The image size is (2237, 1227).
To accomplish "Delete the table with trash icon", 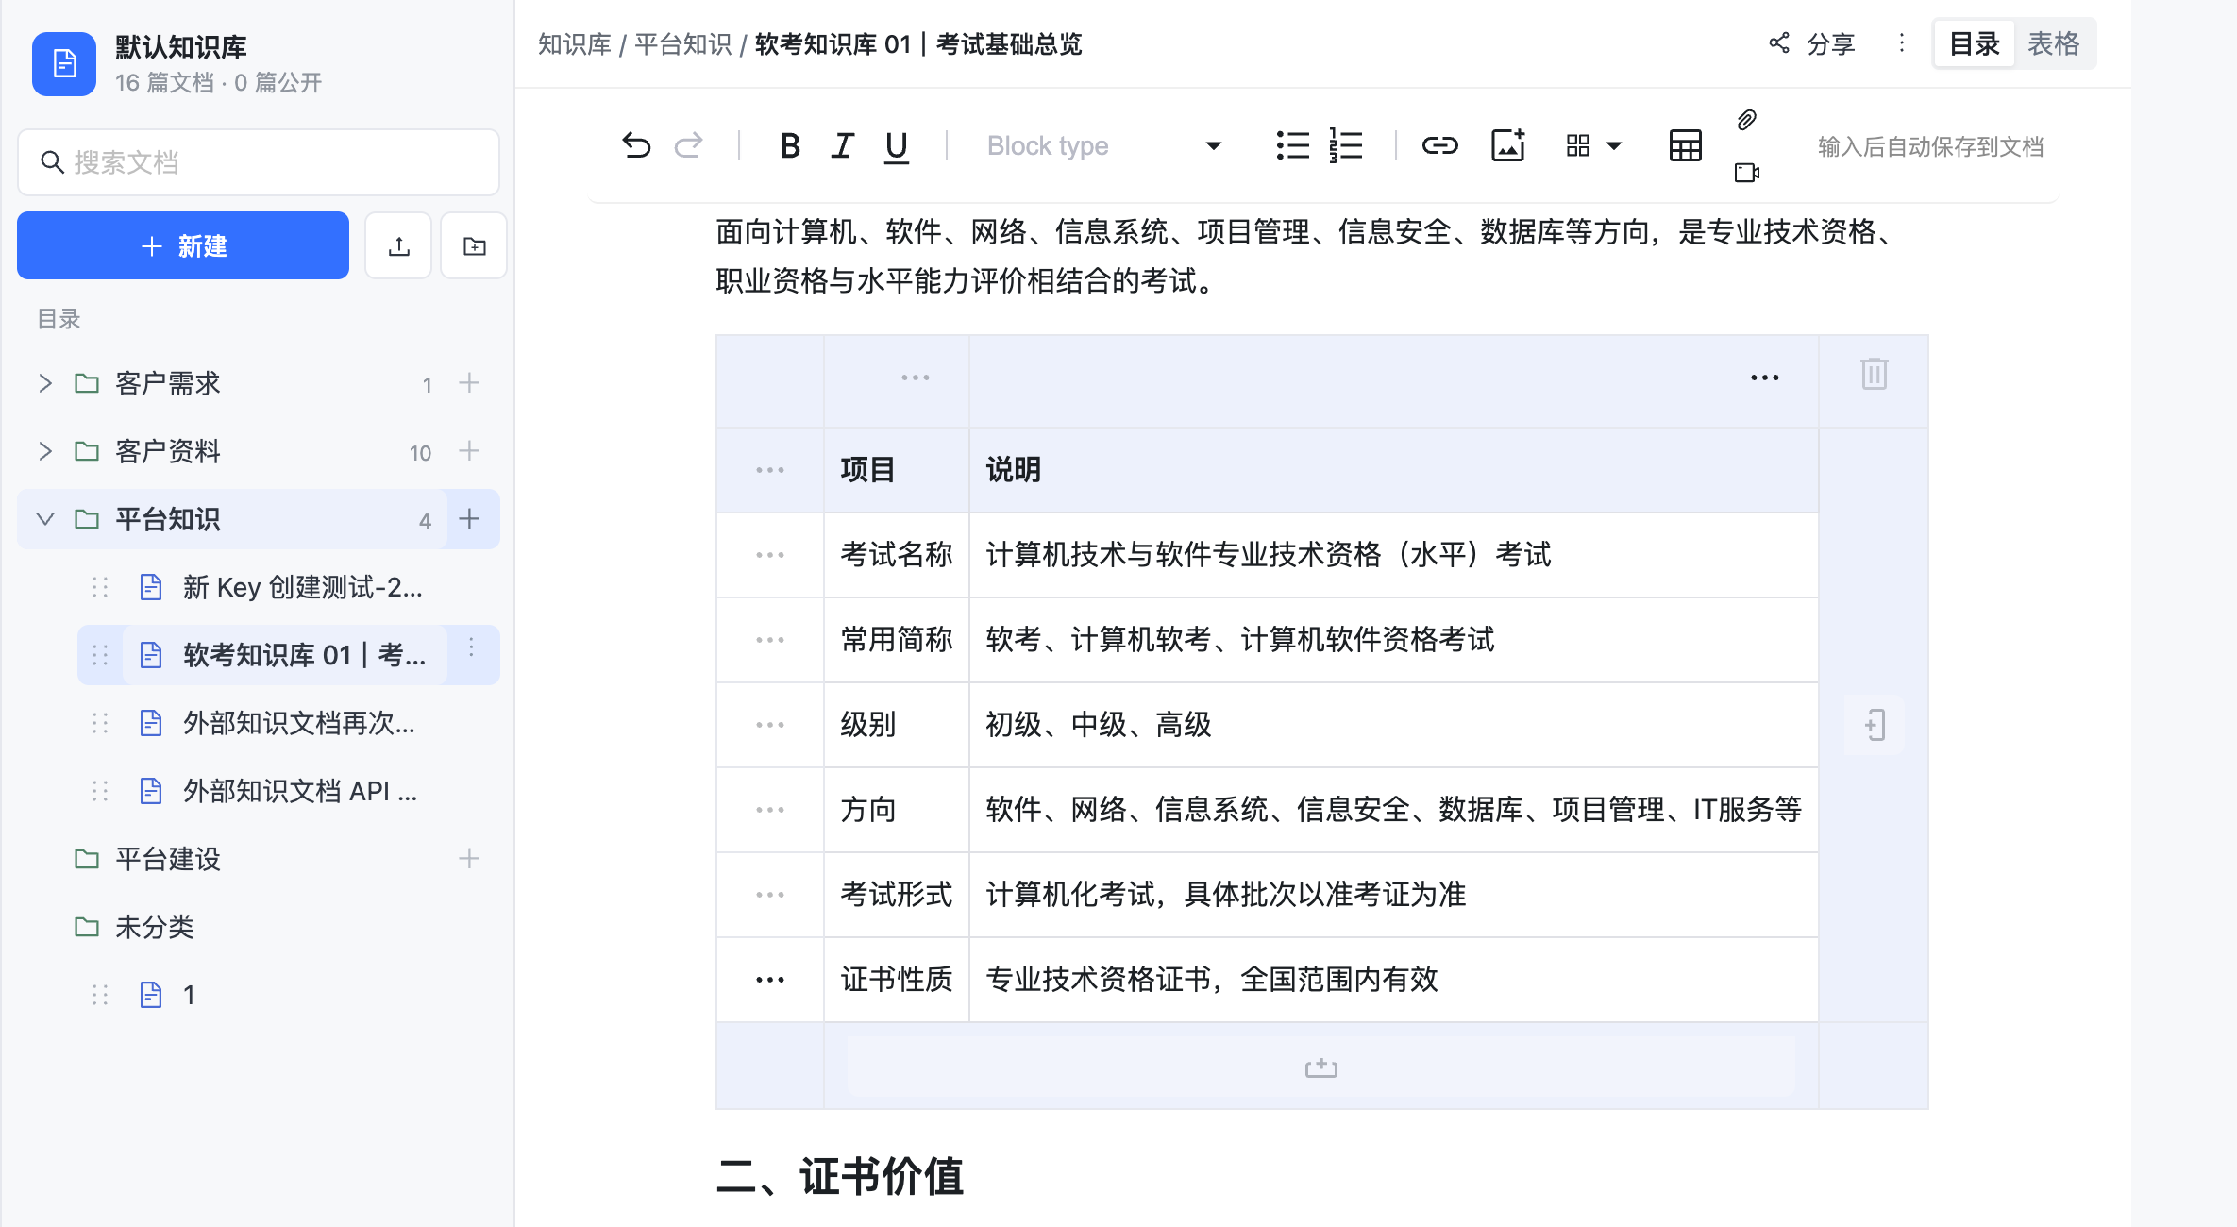I will click(1874, 374).
